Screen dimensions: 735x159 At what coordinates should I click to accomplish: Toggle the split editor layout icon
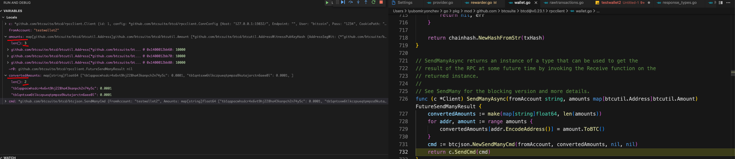pyautogui.click(x=721, y=3)
